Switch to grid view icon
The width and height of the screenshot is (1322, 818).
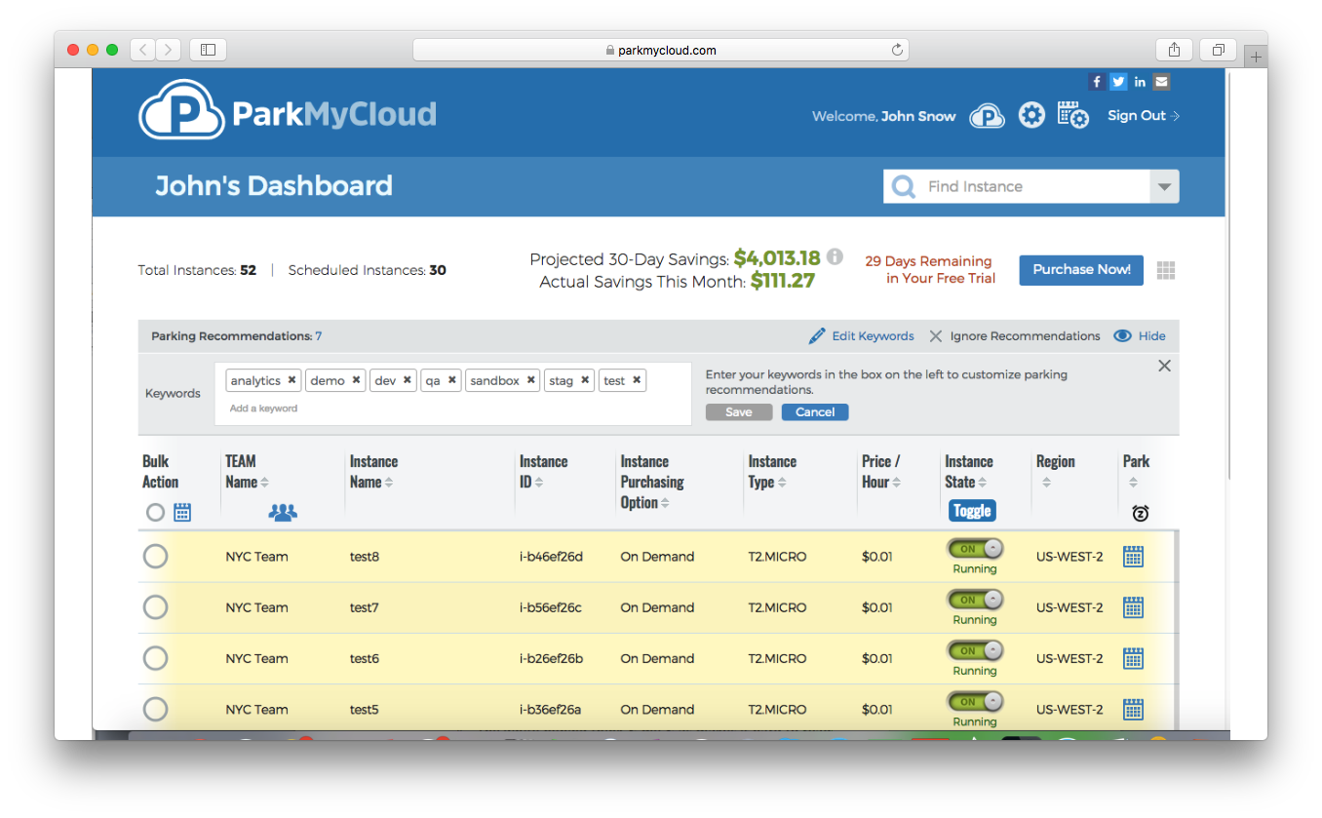[1166, 270]
